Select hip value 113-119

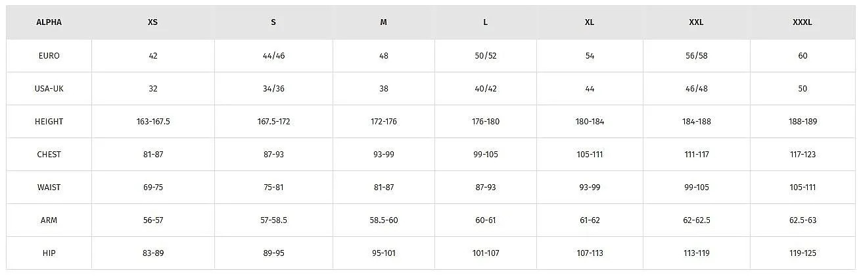click(696, 253)
